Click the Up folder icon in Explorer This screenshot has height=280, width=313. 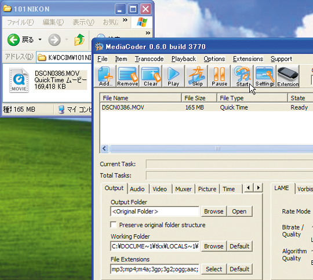point(79,39)
